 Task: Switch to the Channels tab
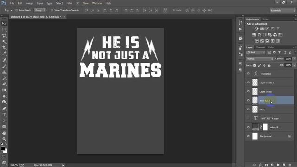click(260, 47)
